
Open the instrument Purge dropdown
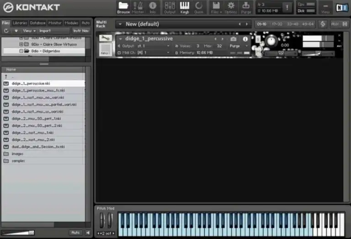[239, 46]
